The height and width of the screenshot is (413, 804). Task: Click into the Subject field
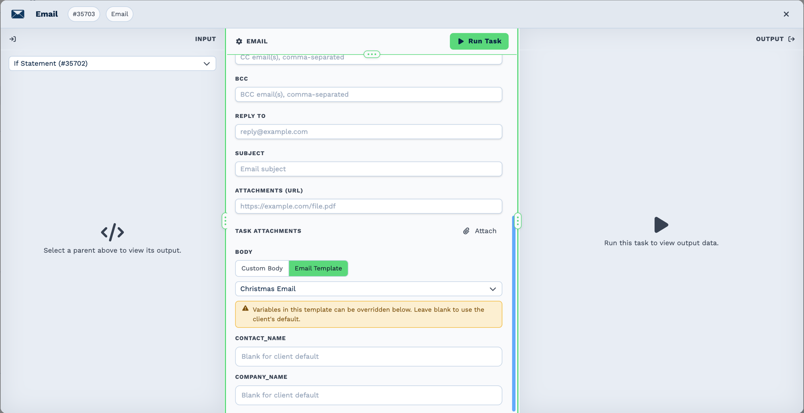[x=369, y=169]
